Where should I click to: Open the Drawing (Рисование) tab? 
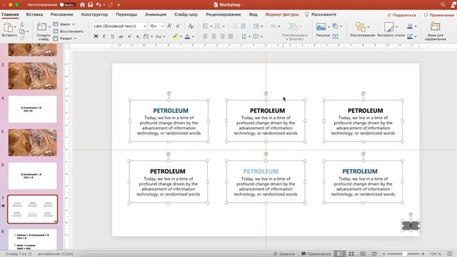62,14
